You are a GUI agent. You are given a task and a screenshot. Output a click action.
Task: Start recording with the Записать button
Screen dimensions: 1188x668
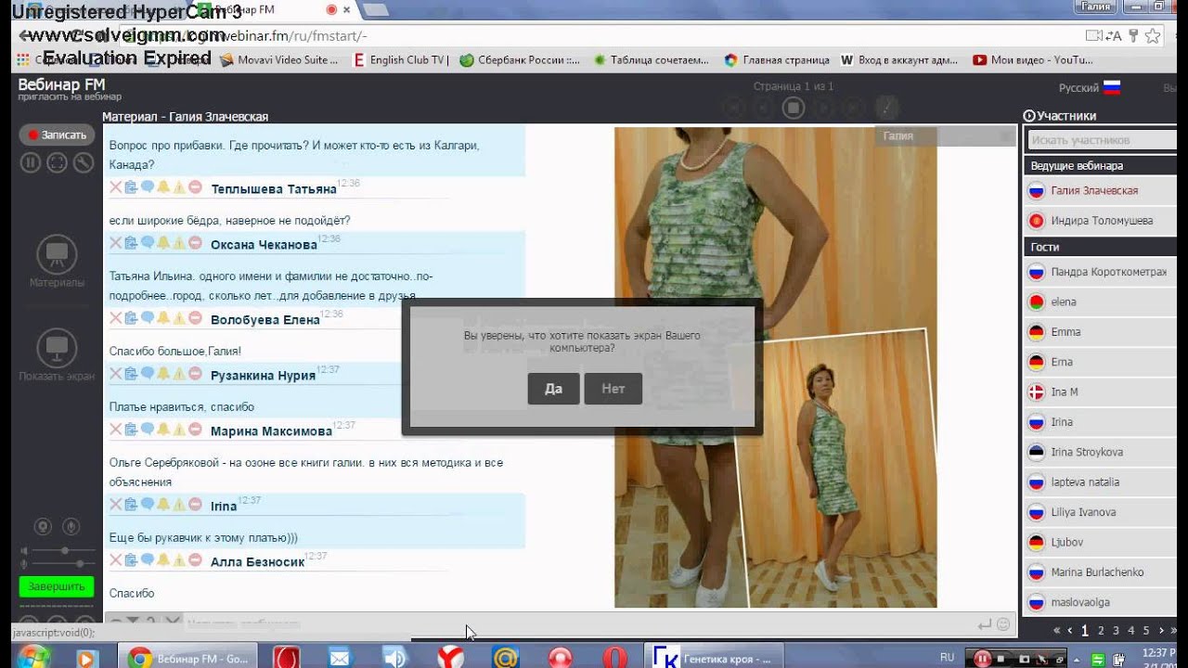[57, 135]
